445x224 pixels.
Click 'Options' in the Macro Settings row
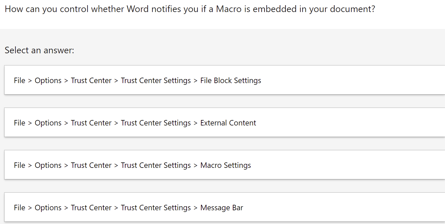[x=48, y=165]
